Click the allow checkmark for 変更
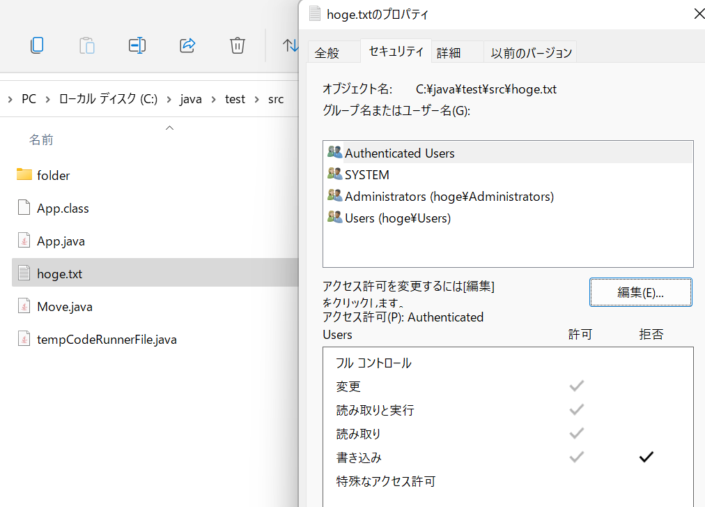 pyautogui.click(x=576, y=386)
